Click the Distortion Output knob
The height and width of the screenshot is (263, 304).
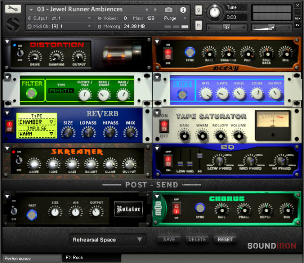tap(79, 56)
